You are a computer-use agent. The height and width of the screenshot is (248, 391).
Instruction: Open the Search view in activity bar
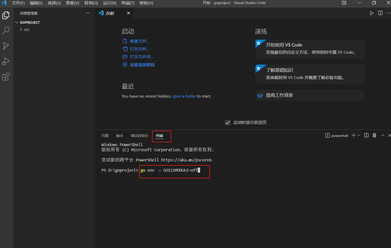[x=6, y=31]
